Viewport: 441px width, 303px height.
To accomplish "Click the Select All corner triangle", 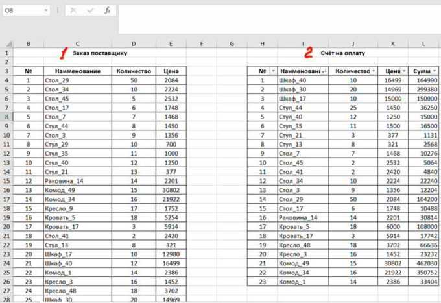I will (x=9, y=44).
